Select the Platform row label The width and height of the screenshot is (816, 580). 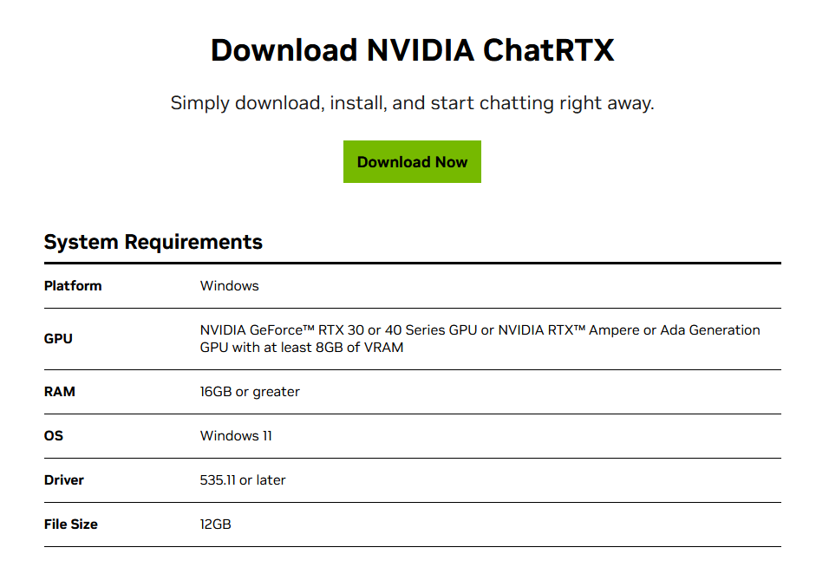73,285
